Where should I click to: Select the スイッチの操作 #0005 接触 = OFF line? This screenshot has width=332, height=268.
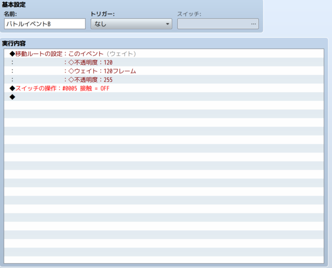coord(164,88)
